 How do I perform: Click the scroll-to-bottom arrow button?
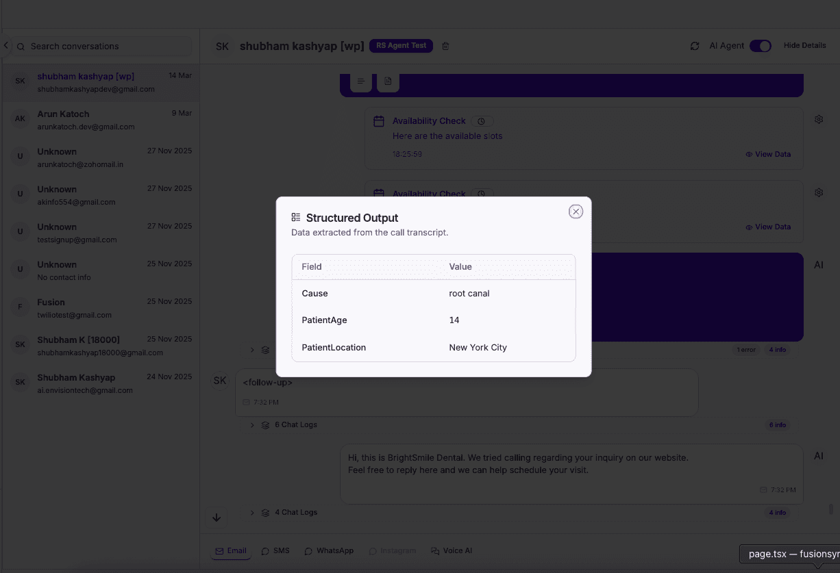(217, 518)
